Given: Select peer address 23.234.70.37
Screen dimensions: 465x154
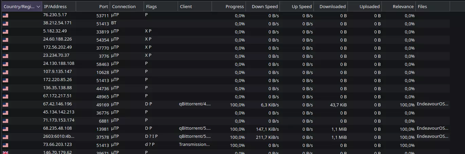Looking at the screenshot, I should click(x=56, y=55).
